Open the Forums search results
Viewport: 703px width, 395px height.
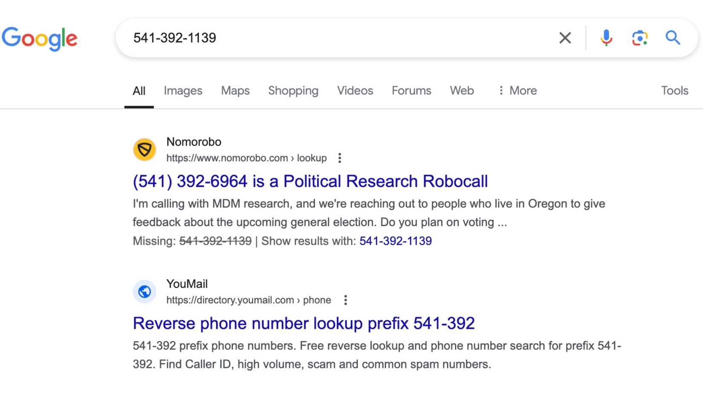[411, 91]
